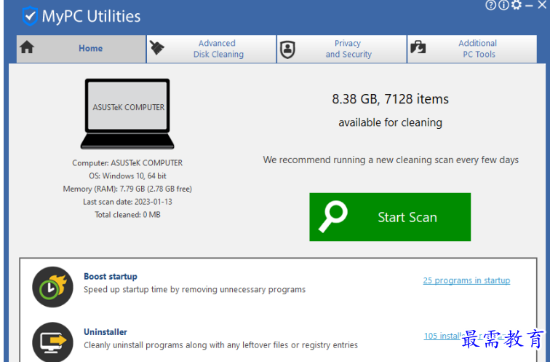Open the Privacy and Security tab

point(342,49)
